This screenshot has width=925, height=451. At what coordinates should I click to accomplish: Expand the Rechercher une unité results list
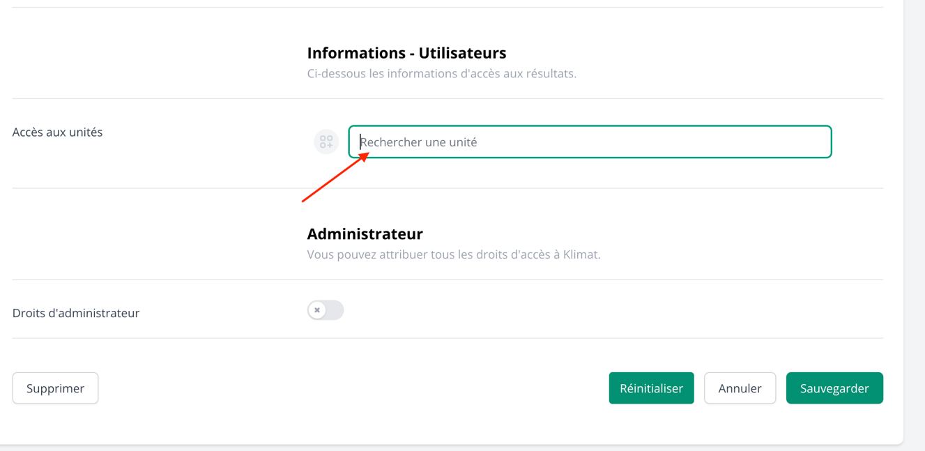590,142
